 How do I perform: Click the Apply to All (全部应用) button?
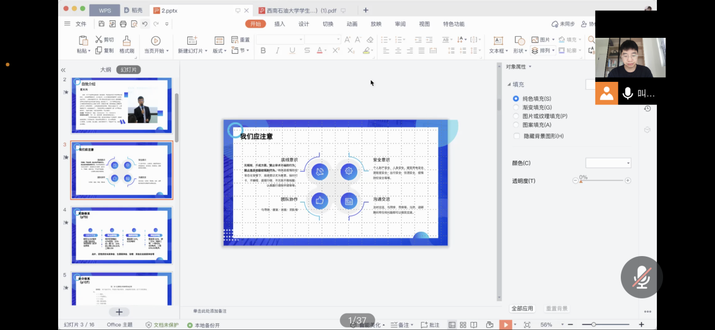[522, 309]
